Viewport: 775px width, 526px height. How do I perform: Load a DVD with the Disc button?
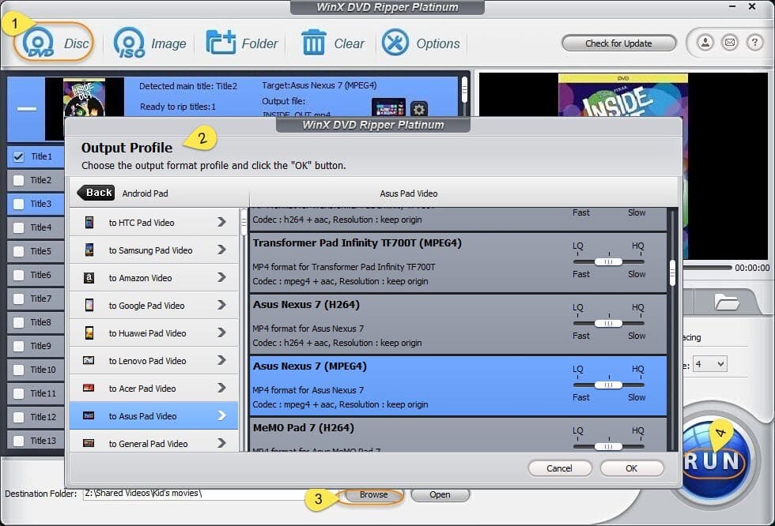coord(55,43)
